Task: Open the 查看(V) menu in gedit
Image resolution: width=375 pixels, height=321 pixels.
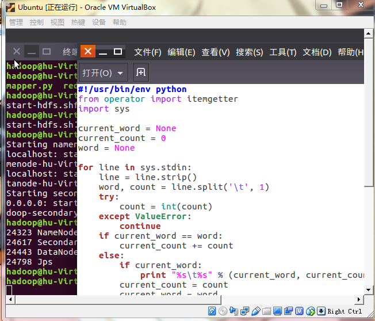Action: coord(216,52)
